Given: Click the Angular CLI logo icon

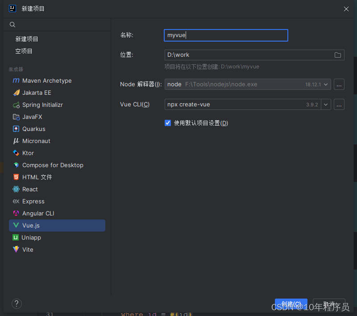Looking at the screenshot, I should (x=16, y=213).
